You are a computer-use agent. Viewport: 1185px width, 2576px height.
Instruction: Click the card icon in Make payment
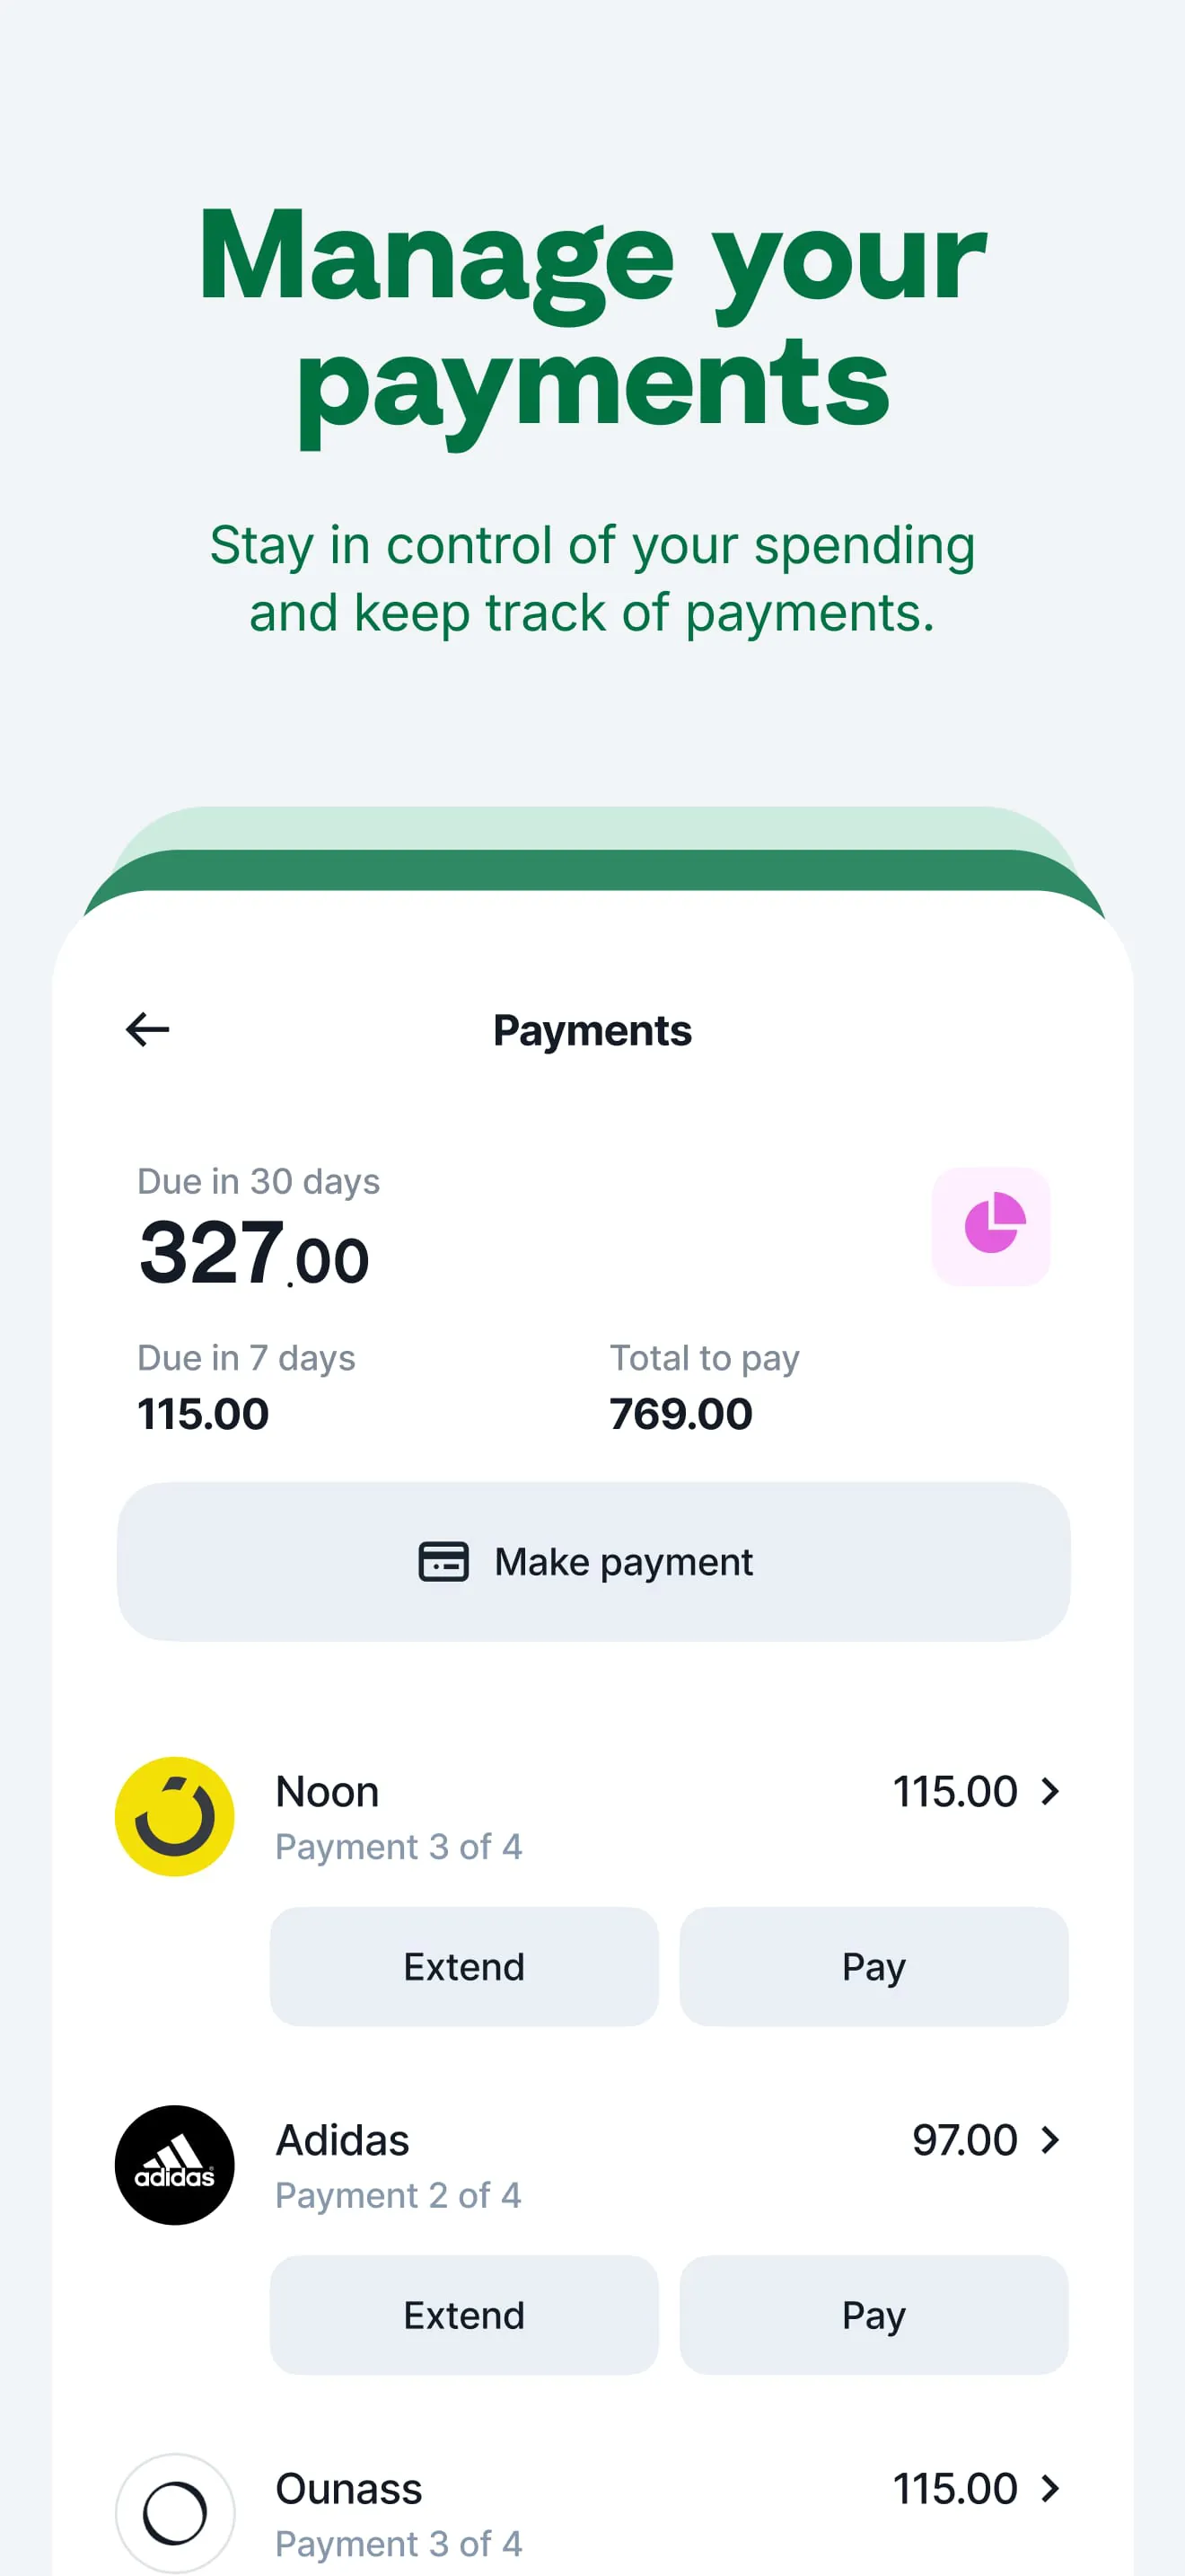(x=443, y=1561)
